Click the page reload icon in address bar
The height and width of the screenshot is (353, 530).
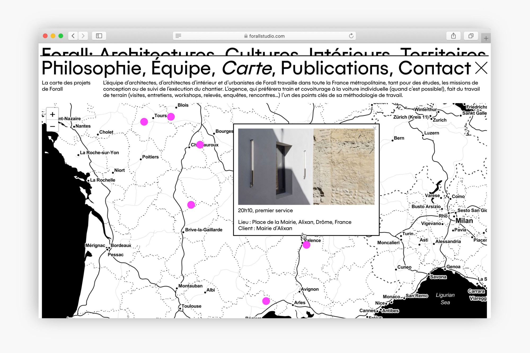[x=351, y=36]
